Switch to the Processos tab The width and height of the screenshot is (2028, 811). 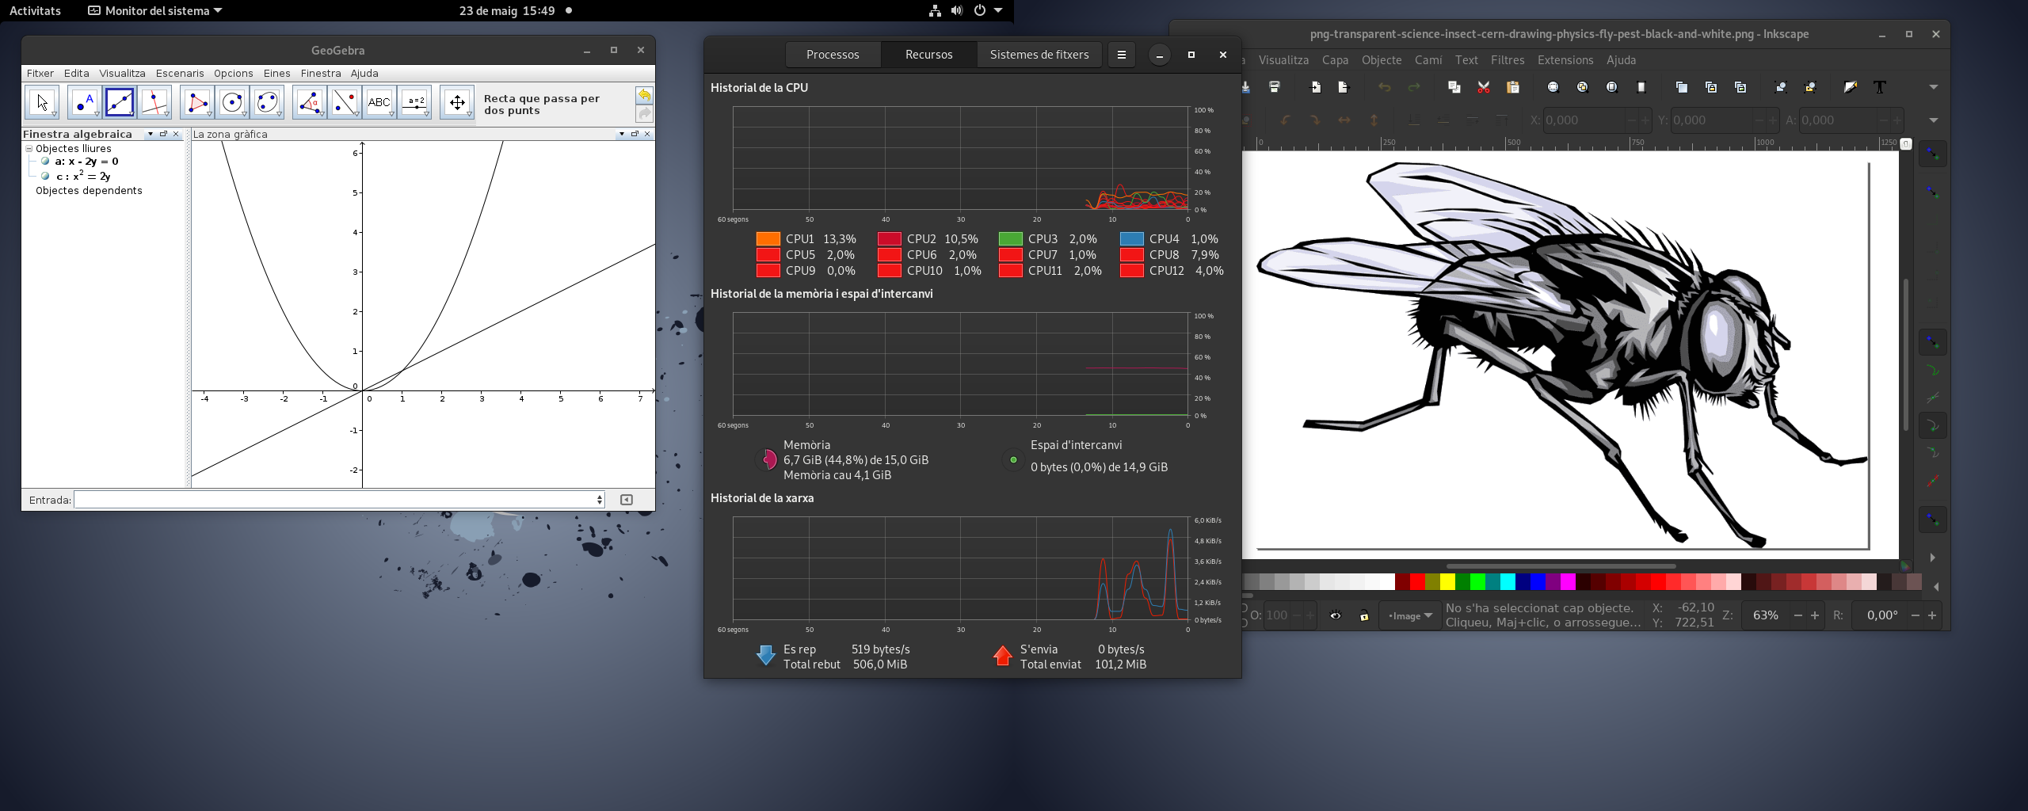tap(833, 55)
